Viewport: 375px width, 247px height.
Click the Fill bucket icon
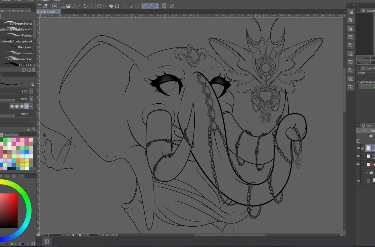pos(111,6)
